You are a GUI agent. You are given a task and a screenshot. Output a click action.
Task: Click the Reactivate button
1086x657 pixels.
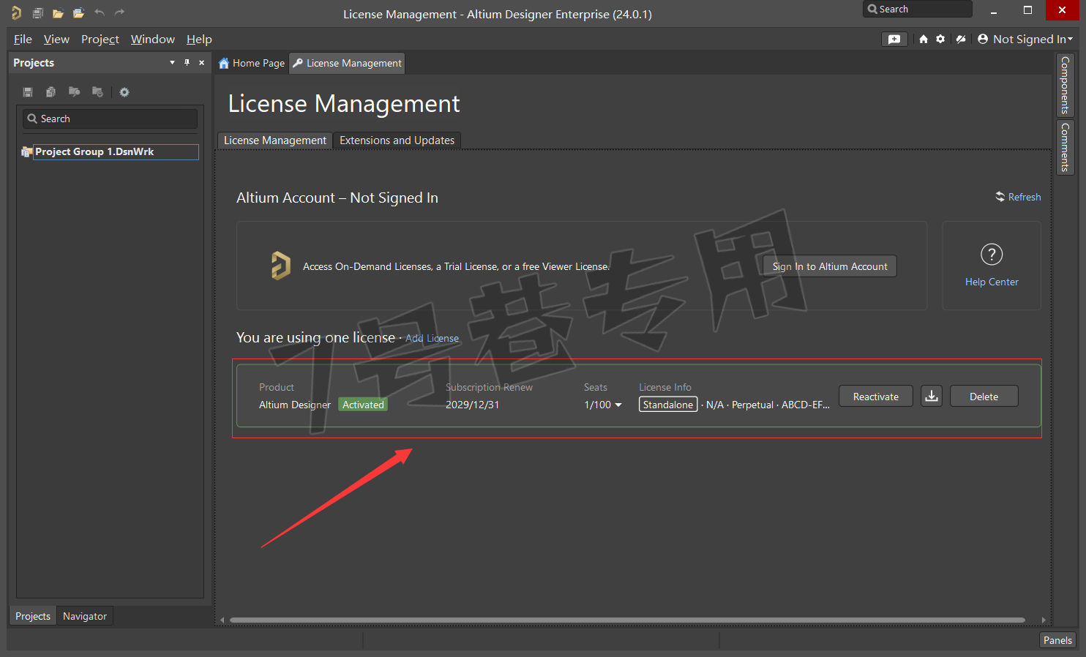(875, 397)
